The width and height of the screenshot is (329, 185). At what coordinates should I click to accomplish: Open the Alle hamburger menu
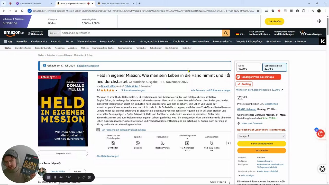[8, 41]
